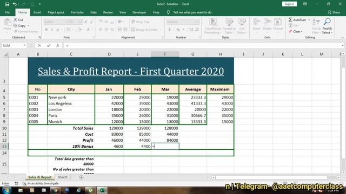Click the AutoSum sigma icon
This screenshot has height=194, width=346.
coord(290,20)
